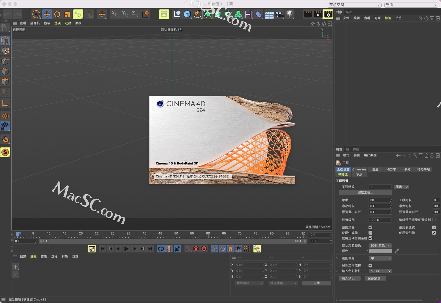
Task: Click the 应用 button in coordinates
Action: click(x=317, y=283)
